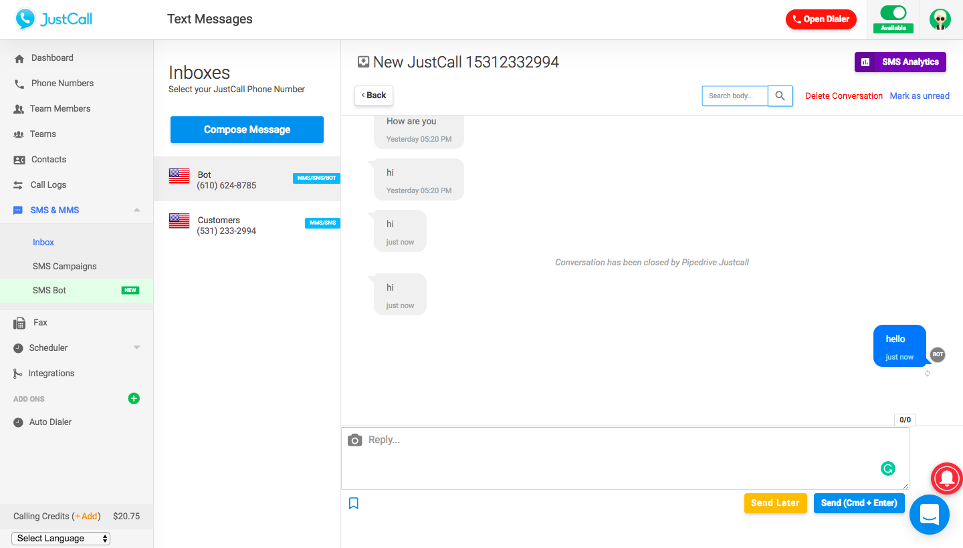Click the Integrations branch icon
Screen dimensions: 963x548
coord(18,374)
